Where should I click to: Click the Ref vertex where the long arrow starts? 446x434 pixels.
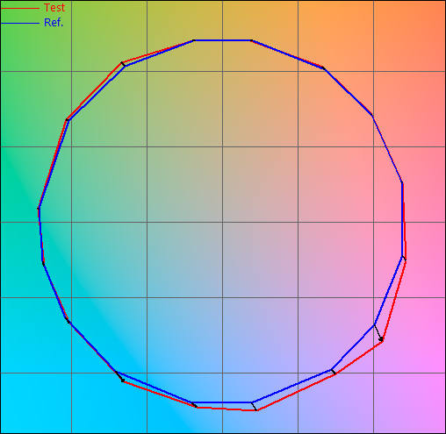click(374, 324)
